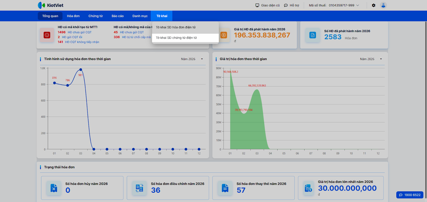Click the cancelled invoices file icon
This screenshot has width=427, height=202.
point(54,188)
